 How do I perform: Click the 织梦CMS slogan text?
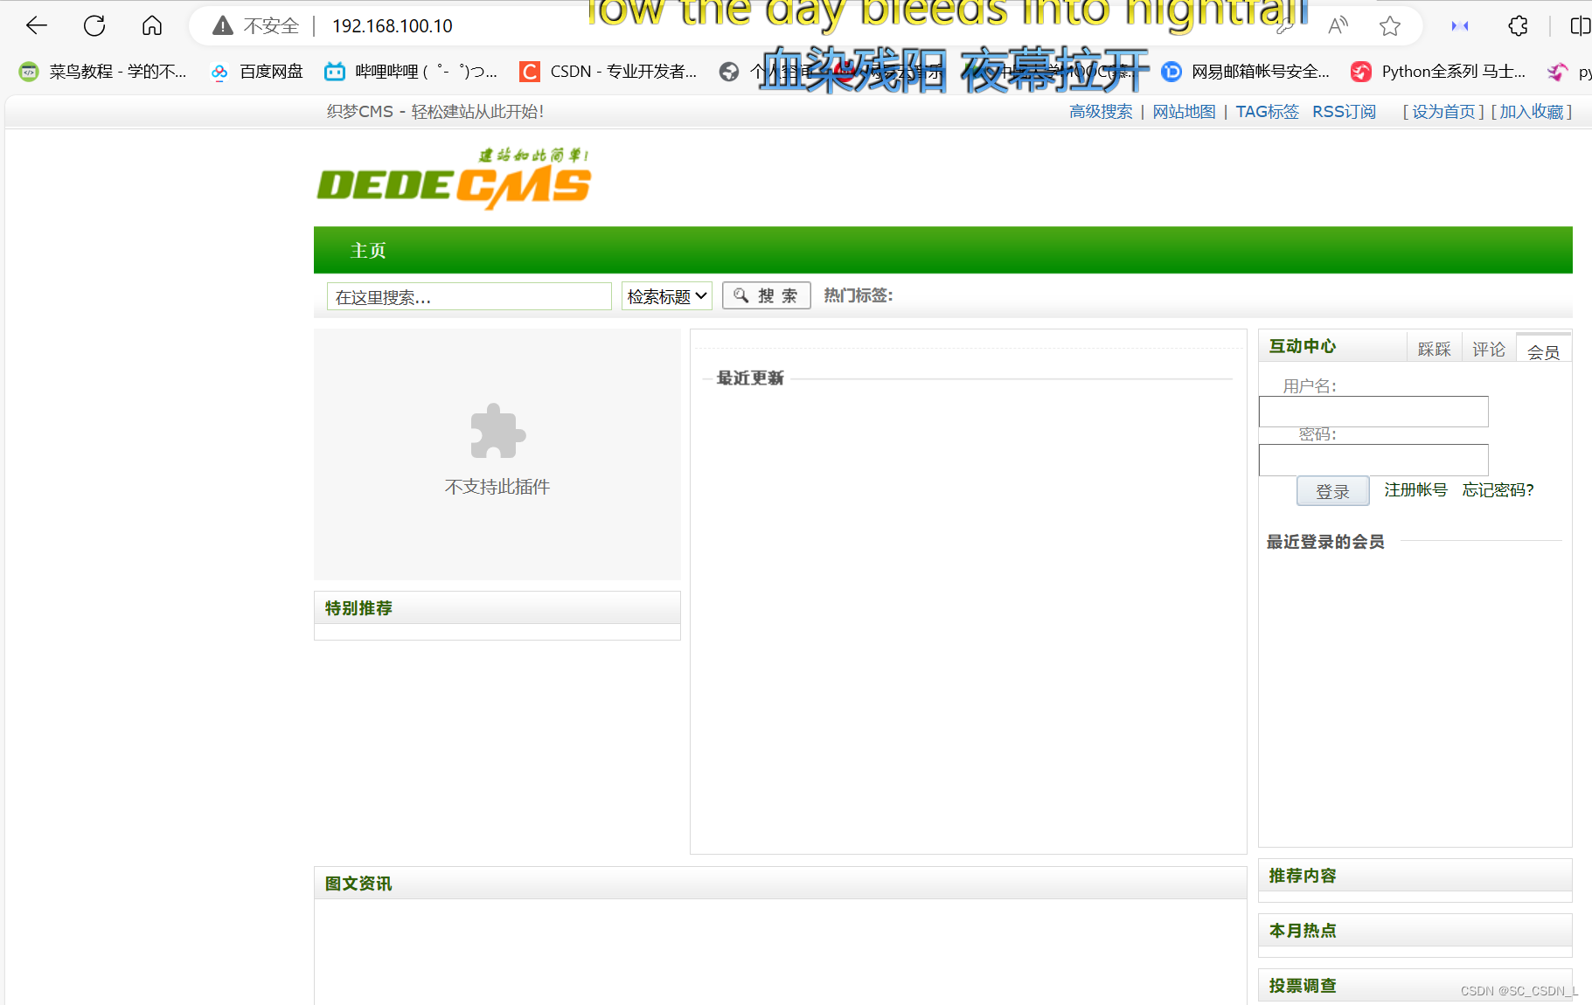435,112
